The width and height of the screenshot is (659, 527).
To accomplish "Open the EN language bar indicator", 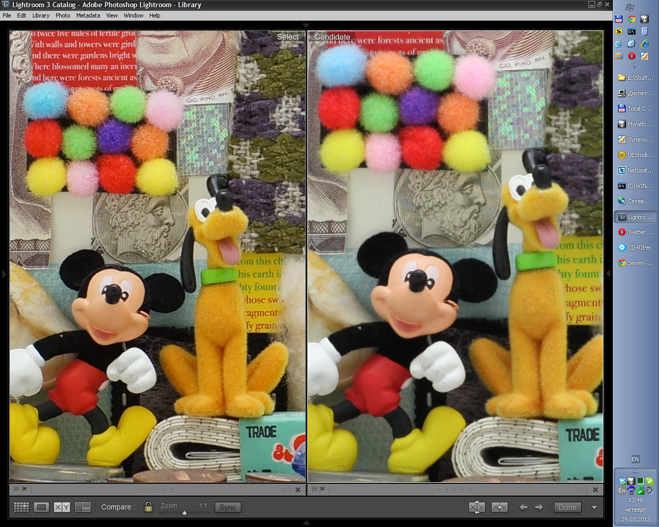I will pyautogui.click(x=635, y=459).
